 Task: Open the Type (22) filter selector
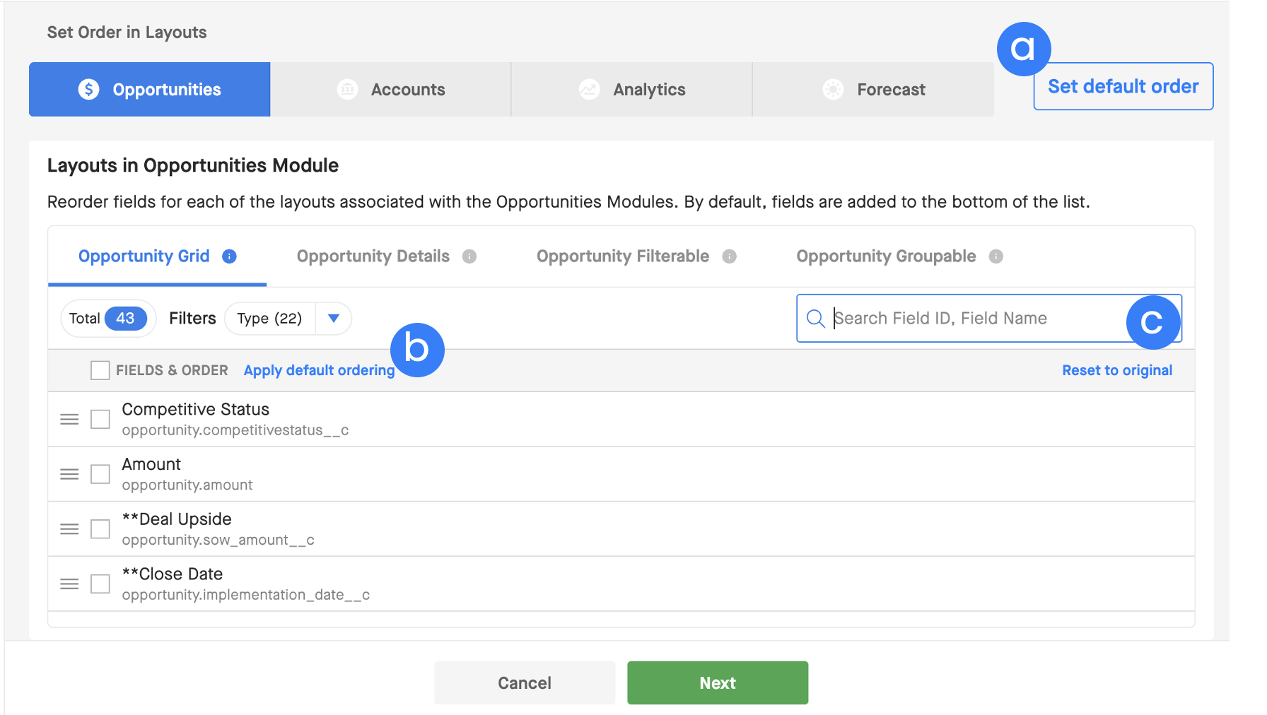coord(269,319)
